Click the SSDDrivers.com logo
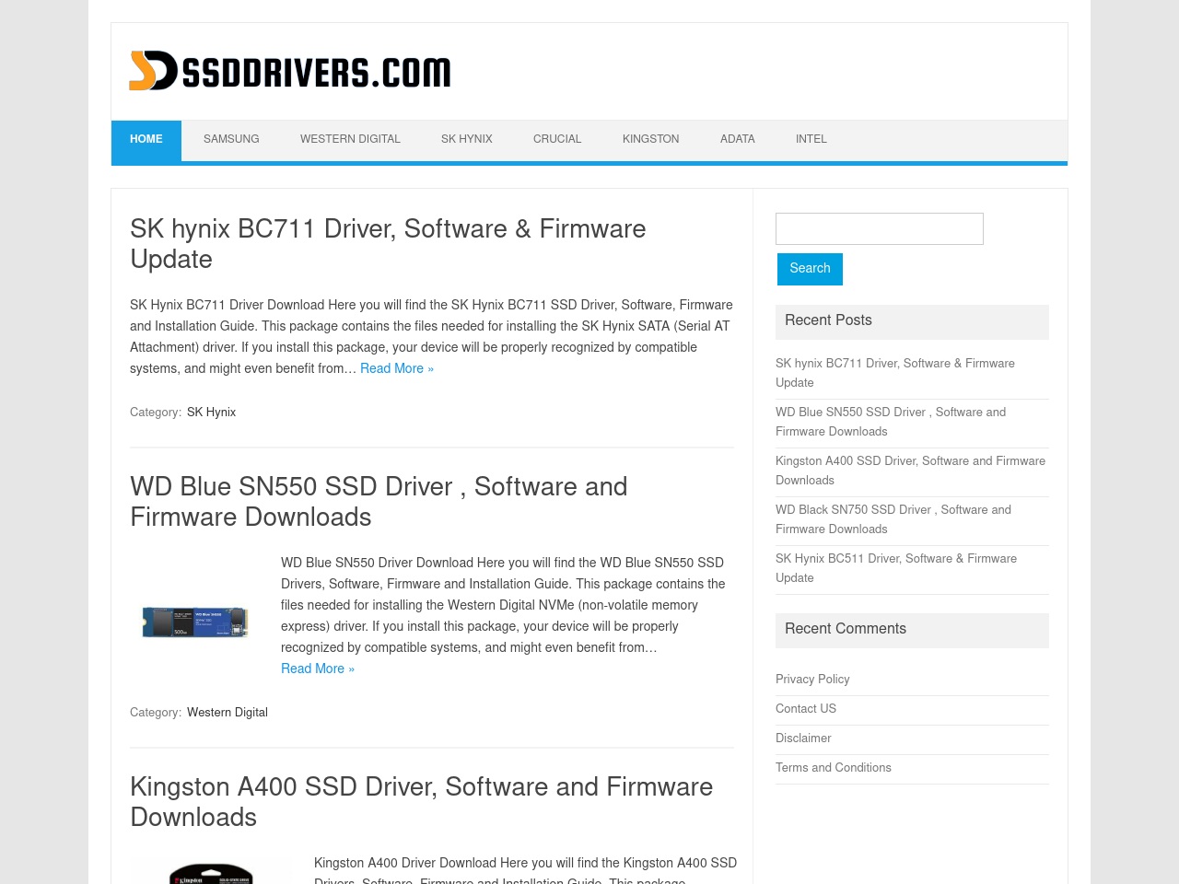1179x884 pixels. pyautogui.click(x=290, y=71)
